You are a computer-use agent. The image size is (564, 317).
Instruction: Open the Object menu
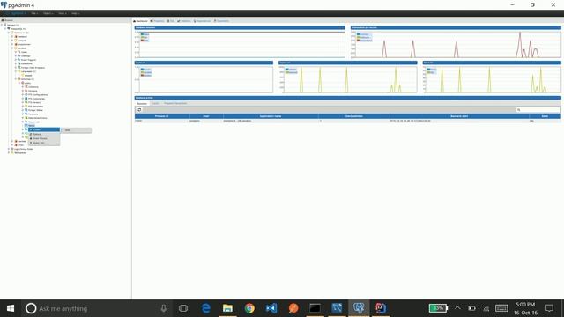(48, 13)
